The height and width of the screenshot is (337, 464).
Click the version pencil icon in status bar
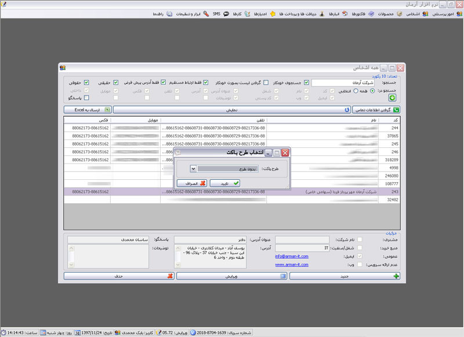(x=158, y=332)
